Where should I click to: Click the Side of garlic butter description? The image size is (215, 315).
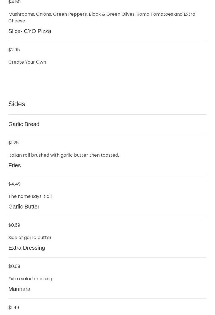pos(30,237)
